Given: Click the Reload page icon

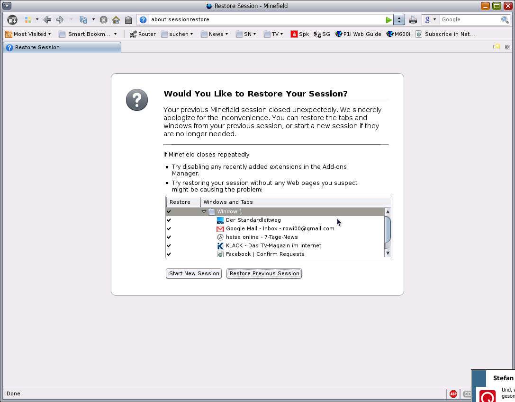Looking at the screenshot, I should (x=83, y=20).
